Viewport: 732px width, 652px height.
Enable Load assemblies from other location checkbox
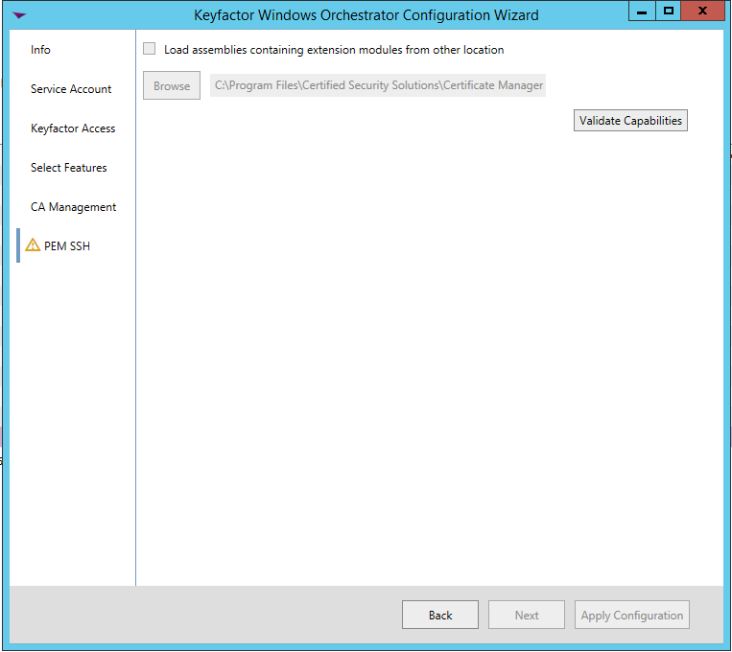150,49
